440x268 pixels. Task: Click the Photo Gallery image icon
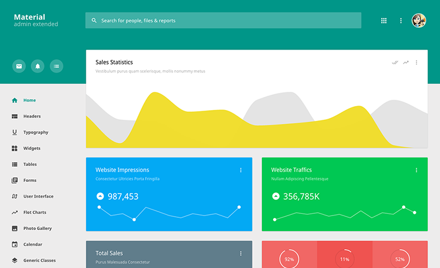click(x=15, y=228)
